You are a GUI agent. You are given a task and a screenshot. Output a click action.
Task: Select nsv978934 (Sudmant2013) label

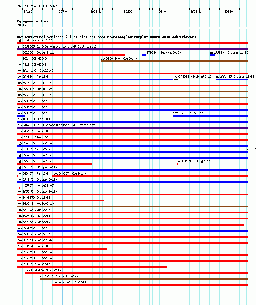(x=193, y=77)
